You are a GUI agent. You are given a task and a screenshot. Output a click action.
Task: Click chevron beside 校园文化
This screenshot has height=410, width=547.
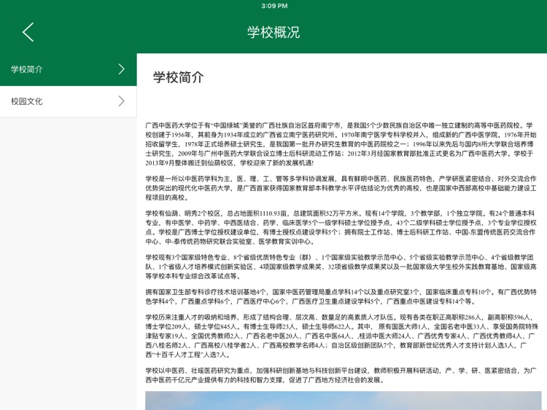click(x=121, y=101)
